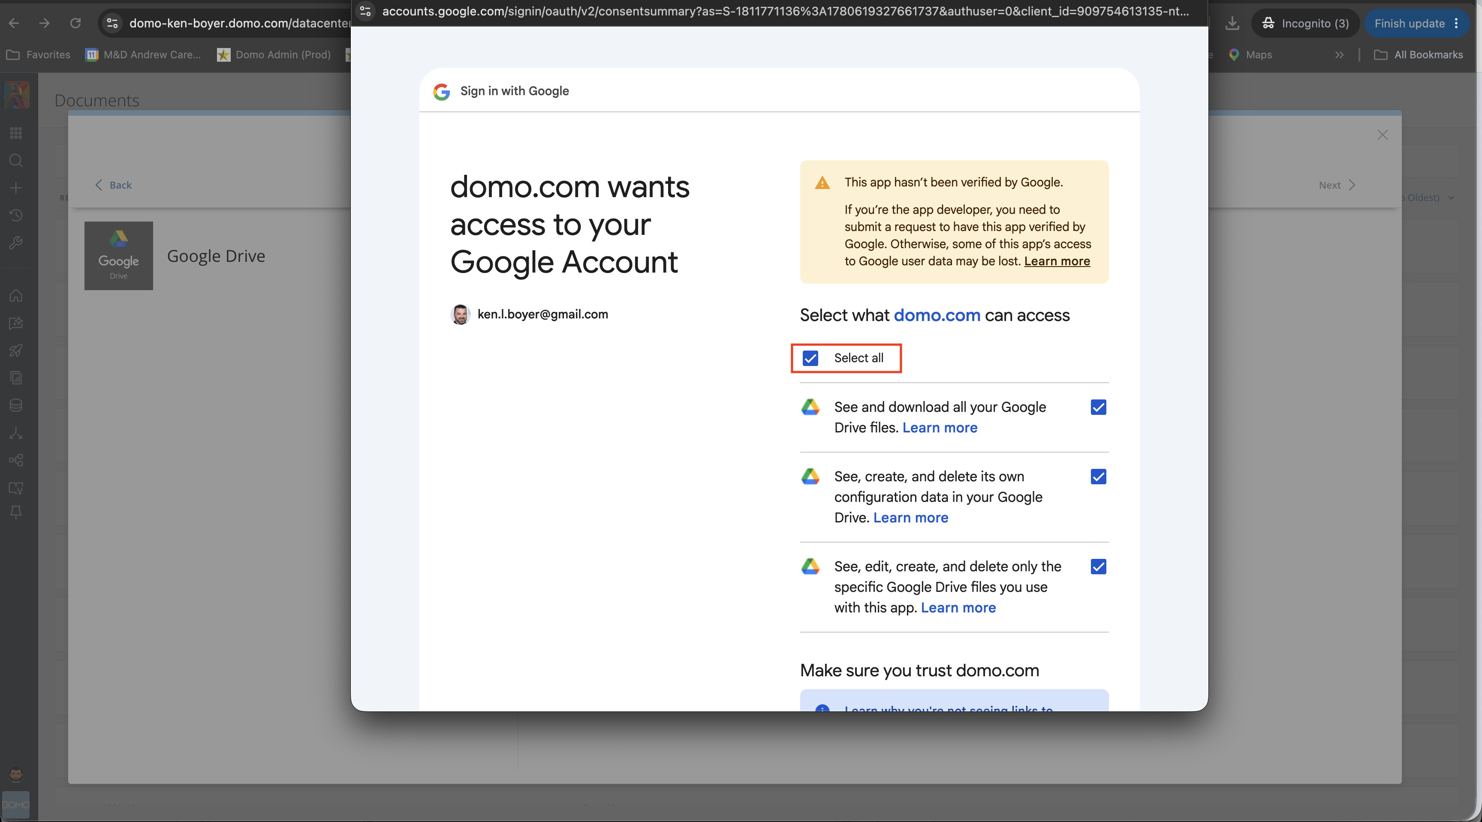Click the warning triangle icon
Screen dimensions: 1482x822
822,183
